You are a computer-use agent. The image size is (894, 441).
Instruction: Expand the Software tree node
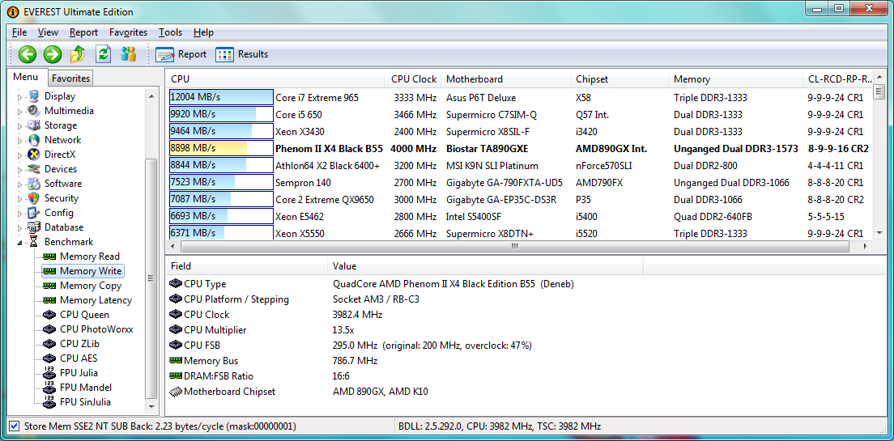[x=20, y=184]
